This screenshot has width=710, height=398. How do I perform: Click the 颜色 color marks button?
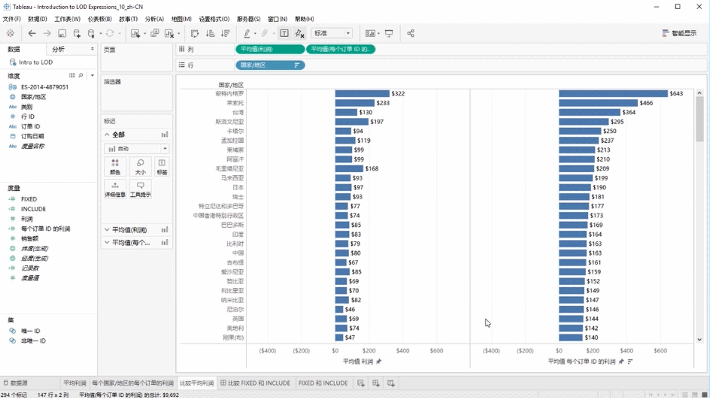pyautogui.click(x=115, y=167)
